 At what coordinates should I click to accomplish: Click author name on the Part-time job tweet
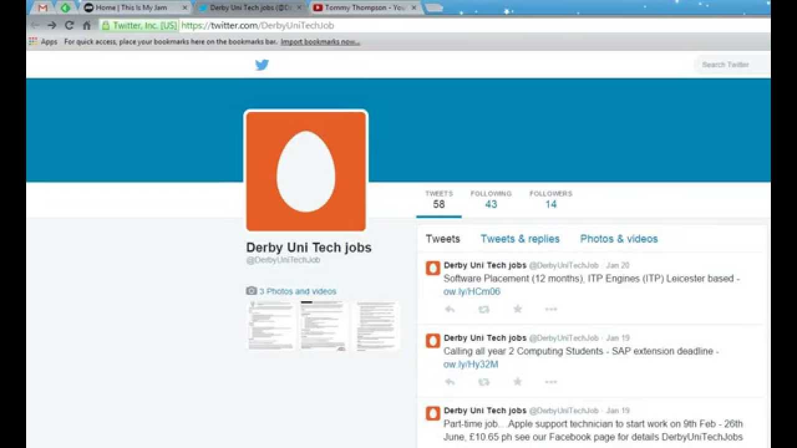pos(485,411)
